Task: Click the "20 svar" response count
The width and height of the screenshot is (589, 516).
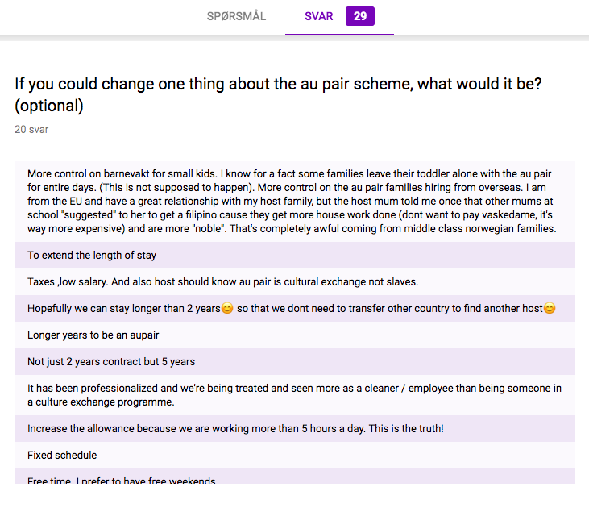Action: tap(31, 129)
